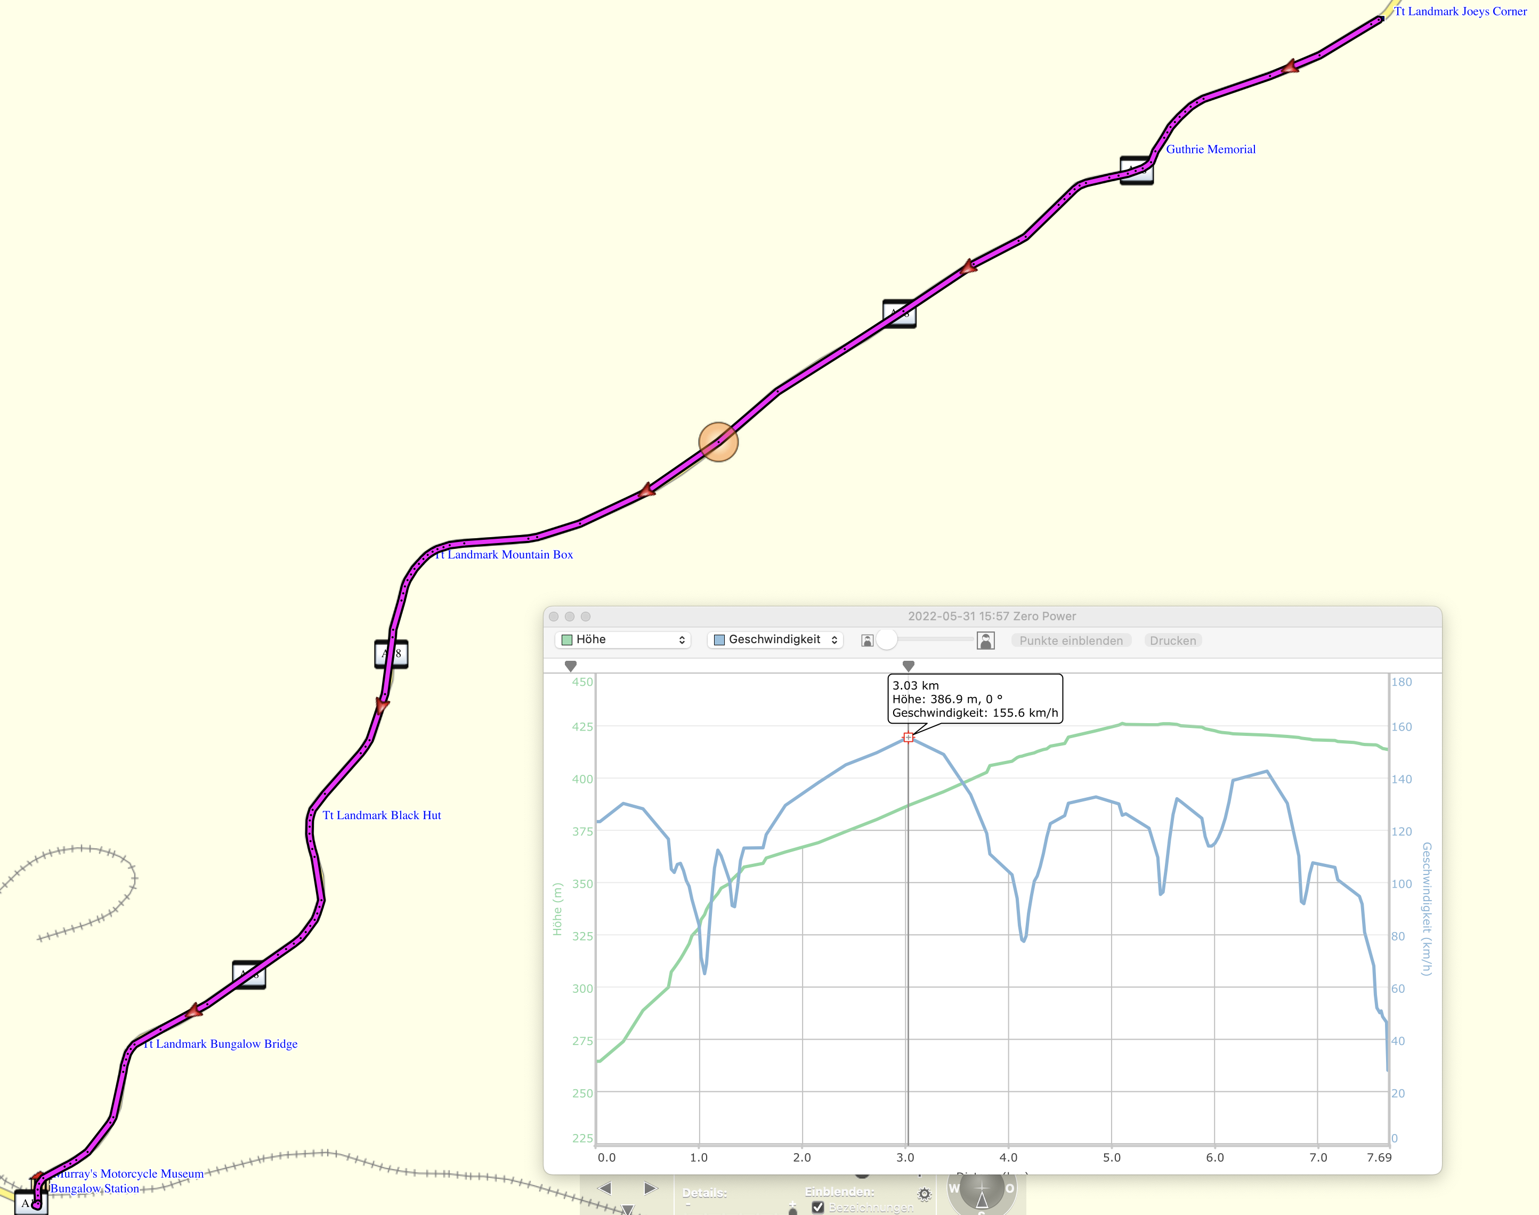Open the Geschwindigkeit graph dropdown
1539x1215 pixels.
775,639
